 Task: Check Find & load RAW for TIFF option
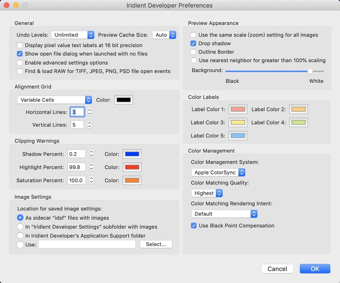click(x=20, y=71)
